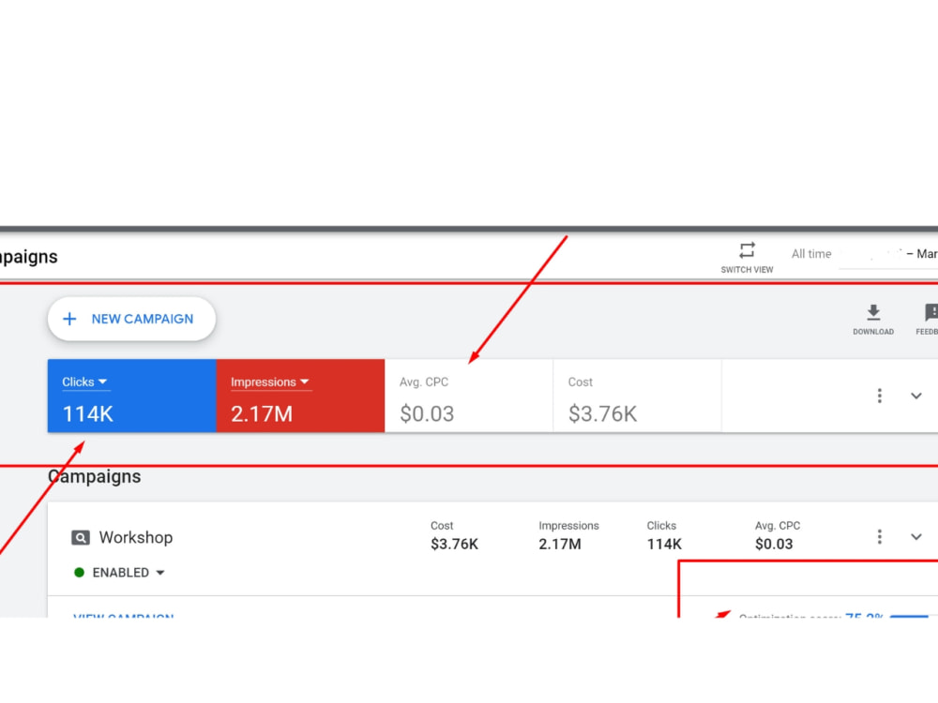Click the Switch View icon
Image resolution: width=938 pixels, height=703 pixels.
(747, 250)
